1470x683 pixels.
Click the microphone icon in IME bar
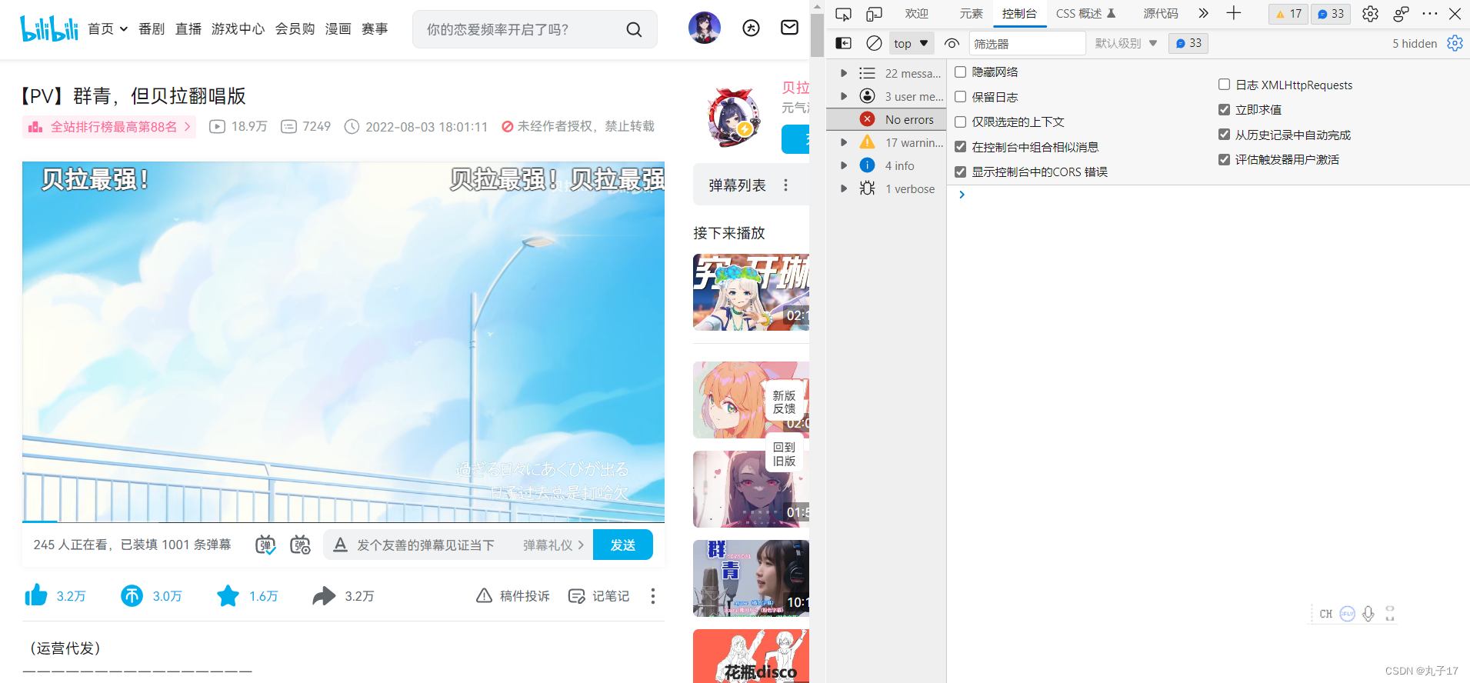tap(1368, 614)
